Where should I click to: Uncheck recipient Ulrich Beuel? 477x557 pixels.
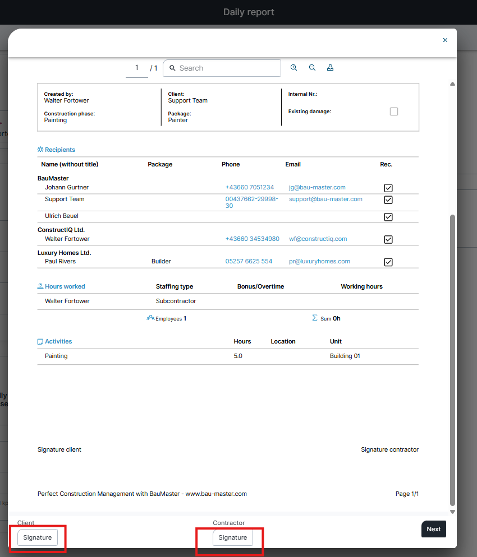[388, 217]
